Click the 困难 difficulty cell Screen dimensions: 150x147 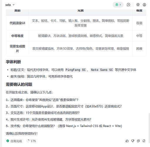tap(139, 49)
